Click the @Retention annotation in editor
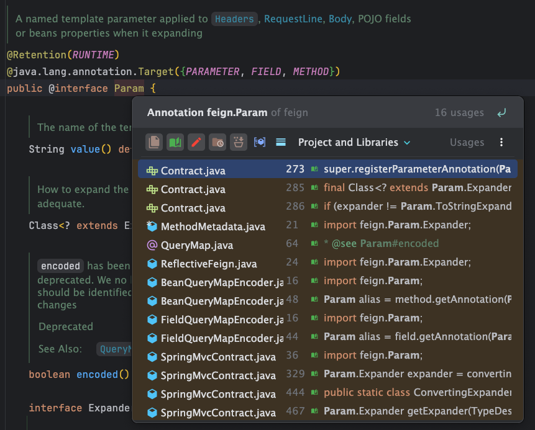Image resolution: width=535 pixels, height=430 pixels. click(37, 55)
